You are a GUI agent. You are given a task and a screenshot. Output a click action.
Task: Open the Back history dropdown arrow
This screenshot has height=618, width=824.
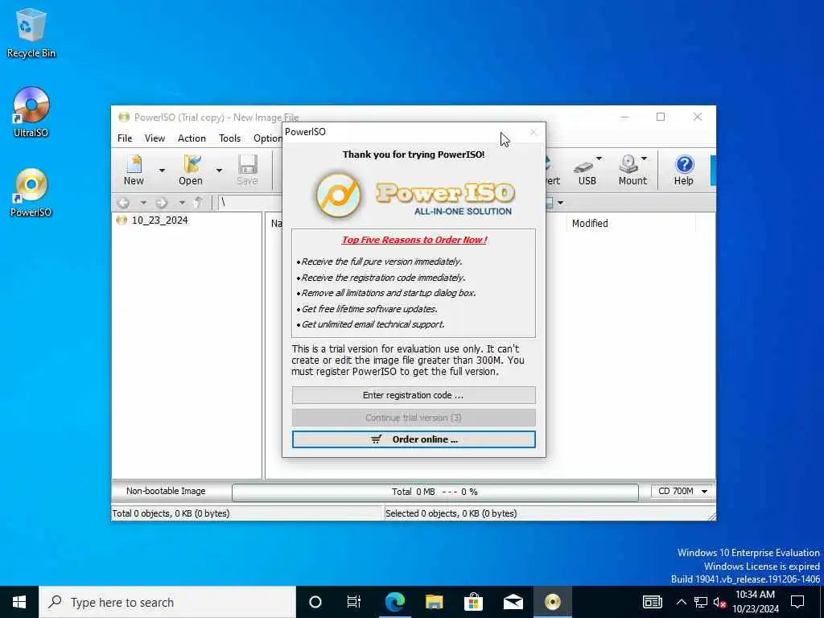tap(143, 203)
